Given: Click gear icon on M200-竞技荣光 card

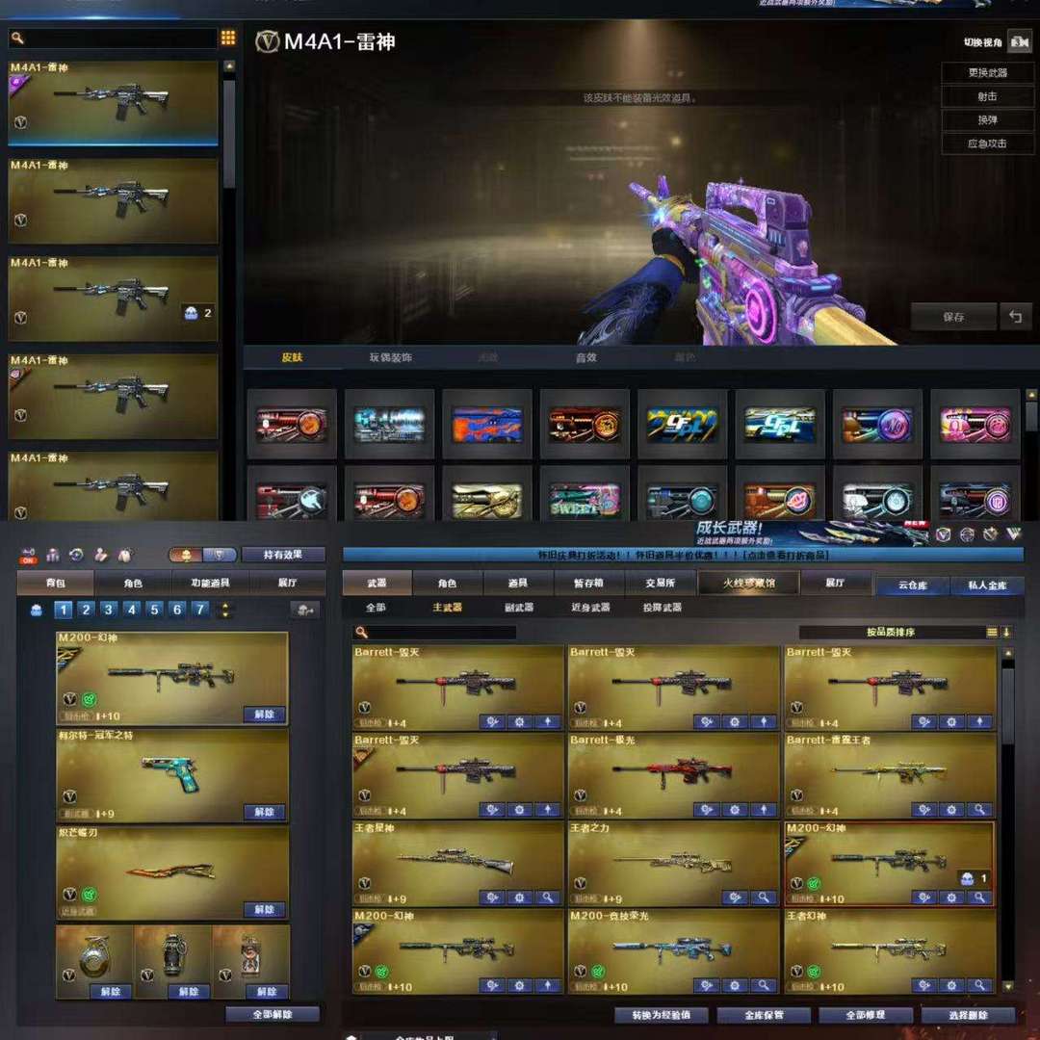Looking at the screenshot, I should tap(735, 986).
